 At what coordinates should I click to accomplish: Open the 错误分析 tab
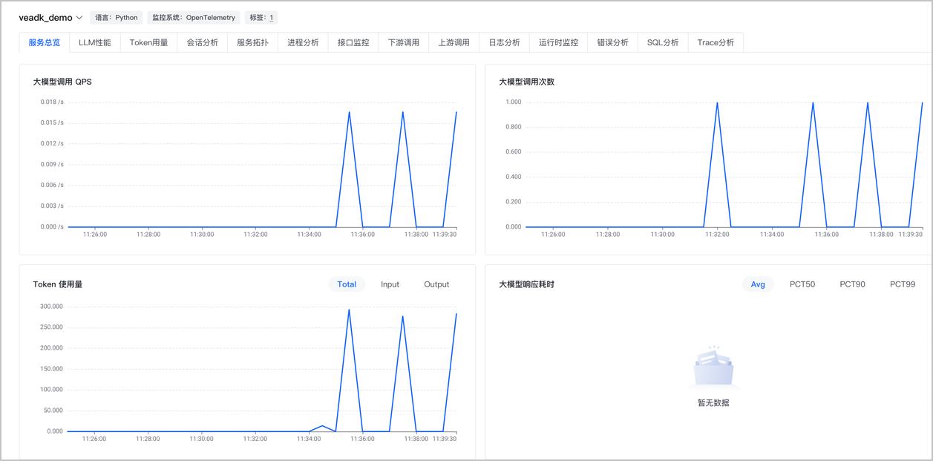click(x=612, y=42)
